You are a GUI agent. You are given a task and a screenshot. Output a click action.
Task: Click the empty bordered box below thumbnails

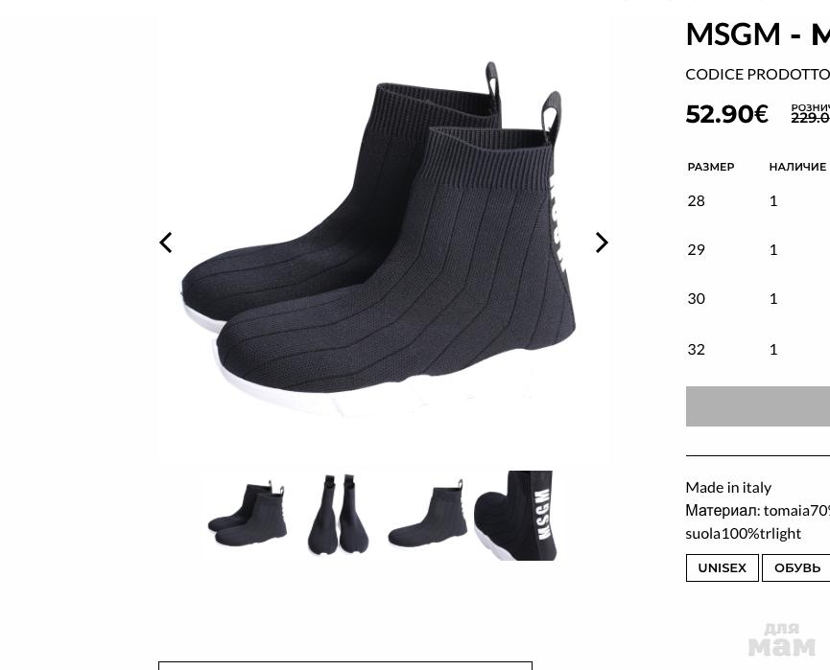345,665
